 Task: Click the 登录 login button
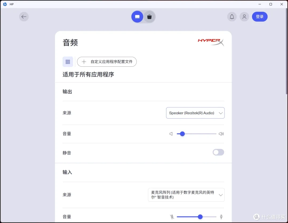pyautogui.click(x=260, y=17)
